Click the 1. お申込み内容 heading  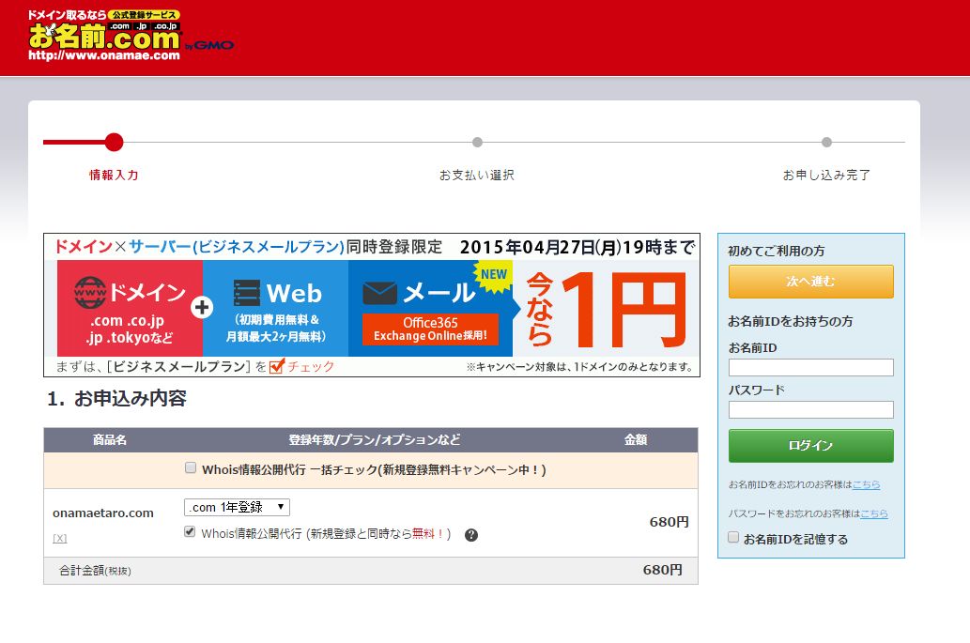point(117,399)
